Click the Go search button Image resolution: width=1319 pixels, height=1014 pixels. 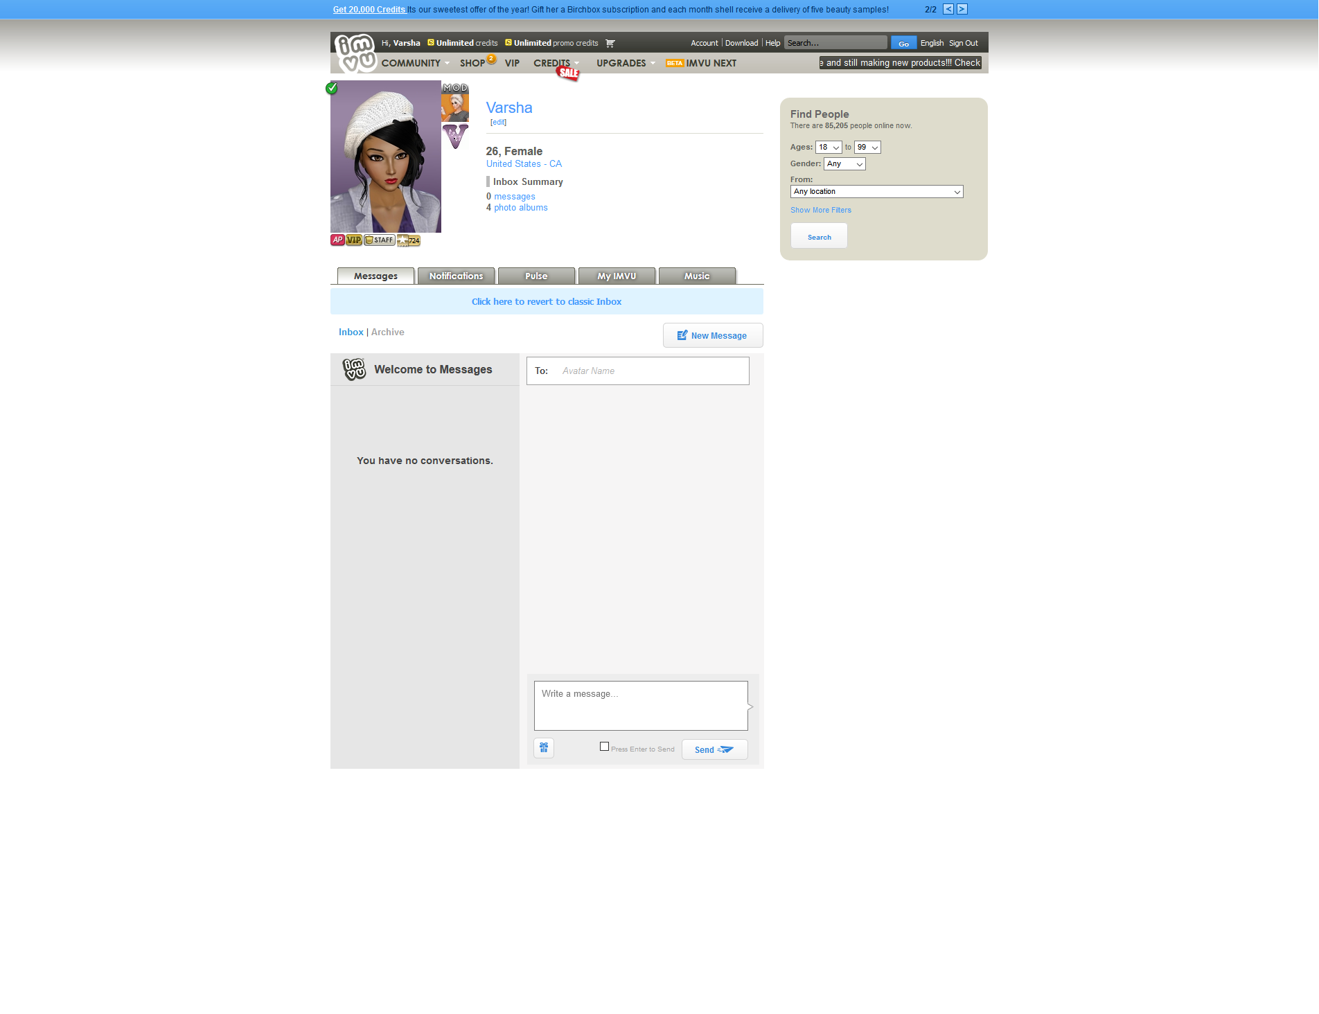903,43
